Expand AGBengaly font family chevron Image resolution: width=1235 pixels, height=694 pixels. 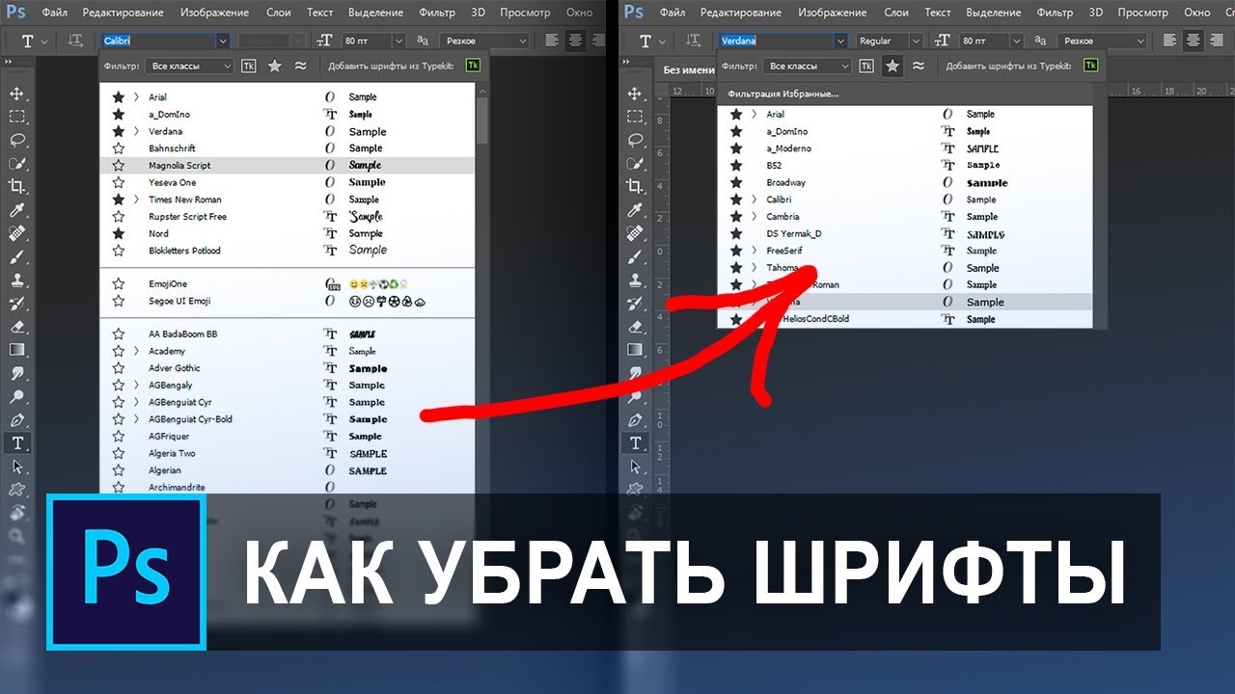point(136,385)
